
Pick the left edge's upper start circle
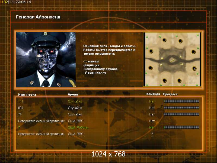[151, 51]
